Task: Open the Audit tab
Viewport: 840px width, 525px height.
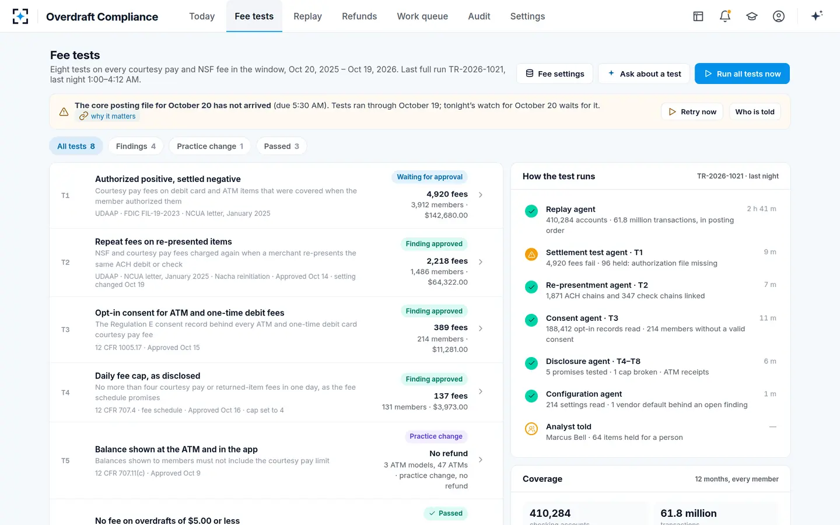Action: [x=479, y=16]
